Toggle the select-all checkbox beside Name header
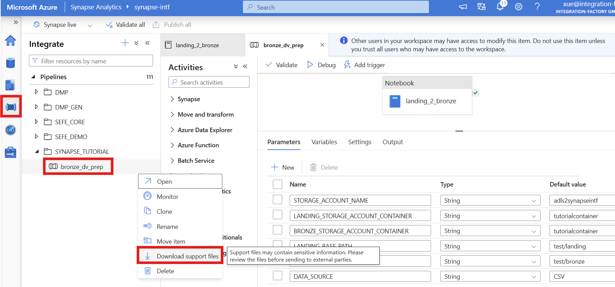 (x=277, y=184)
